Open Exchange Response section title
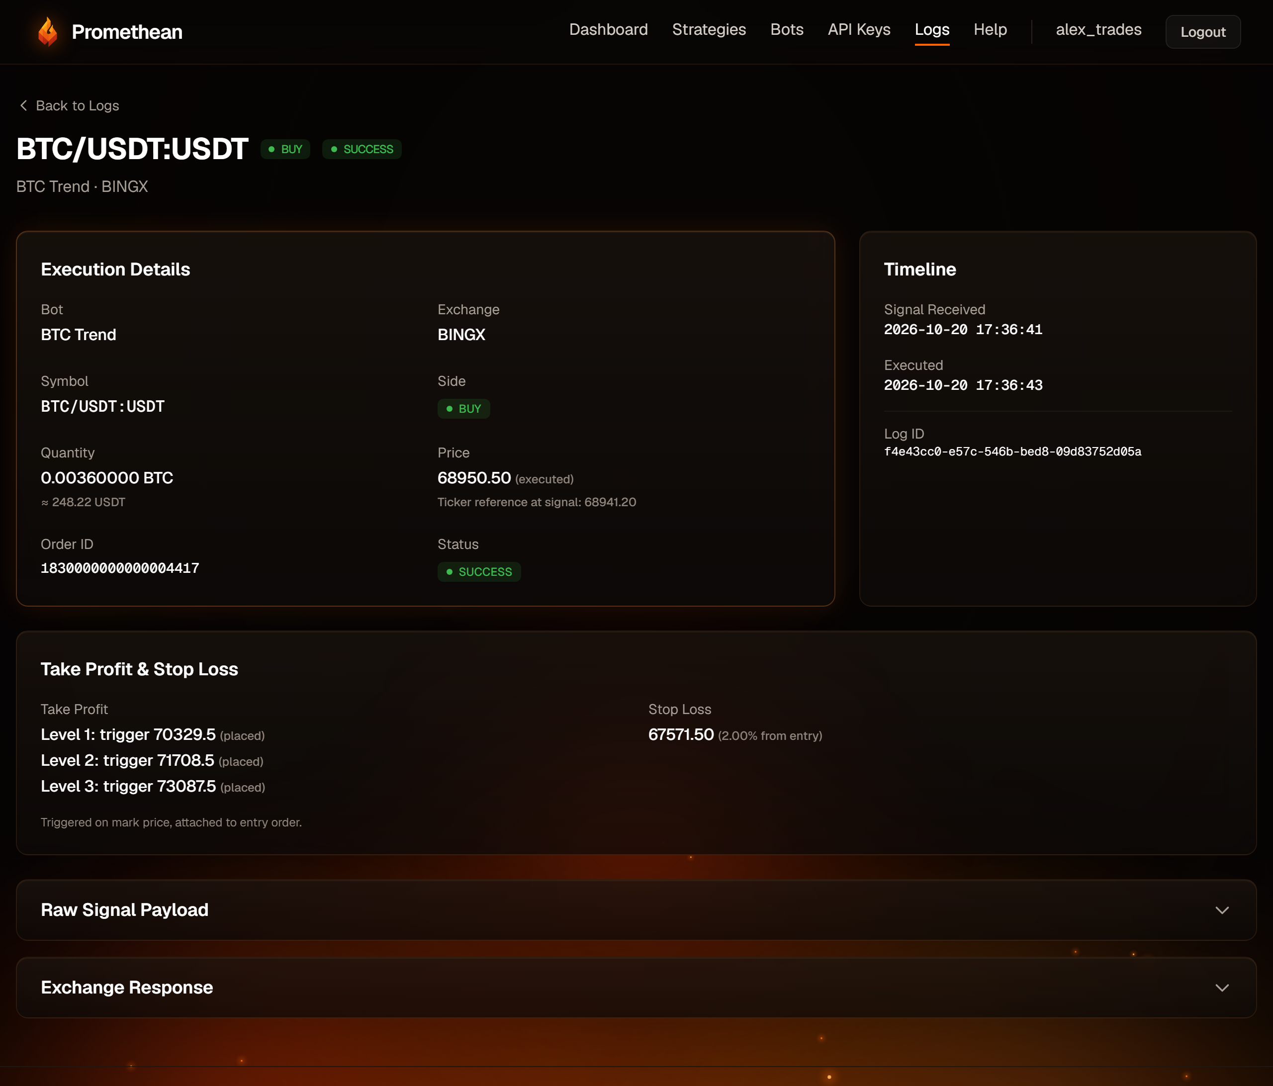 point(127,987)
